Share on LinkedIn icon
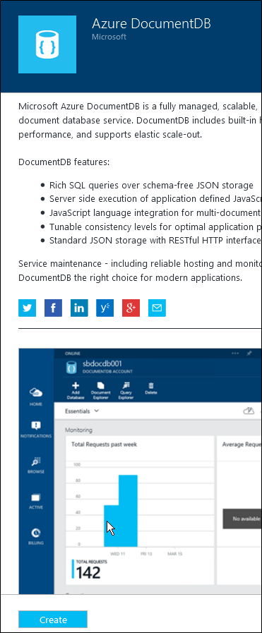Screen dimensions: 262x633 (x=79, y=308)
